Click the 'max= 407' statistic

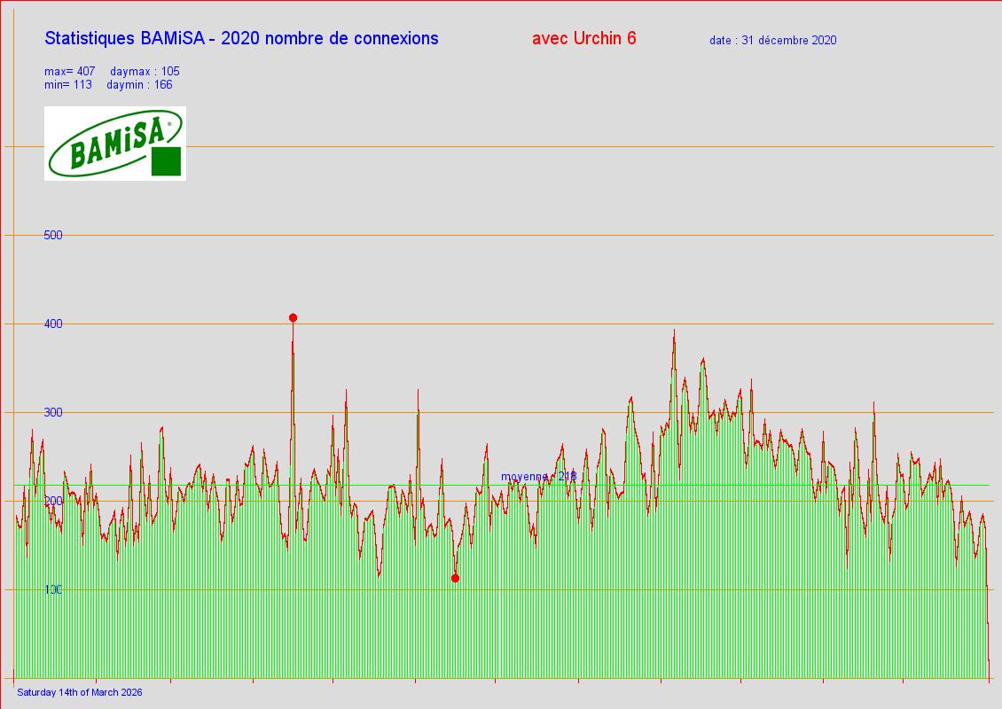click(69, 71)
